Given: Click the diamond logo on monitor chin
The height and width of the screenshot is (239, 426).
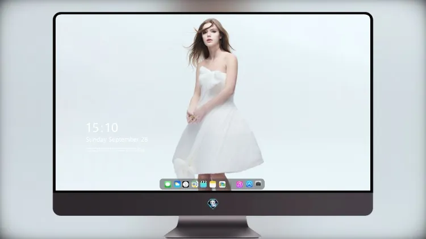Looking at the screenshot, I should [x=213, y=204].
